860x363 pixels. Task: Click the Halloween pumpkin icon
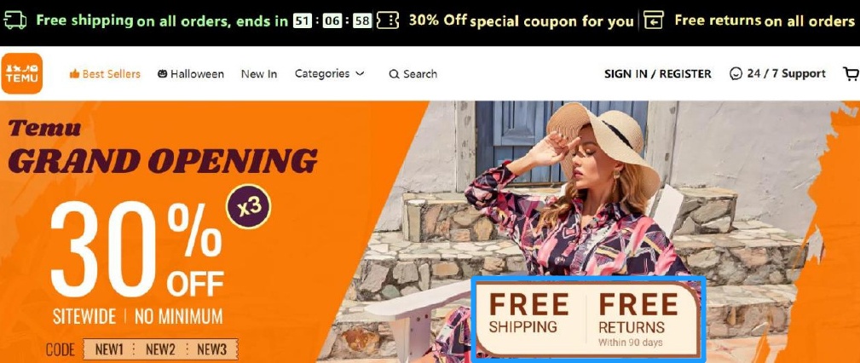click(162, 73)
